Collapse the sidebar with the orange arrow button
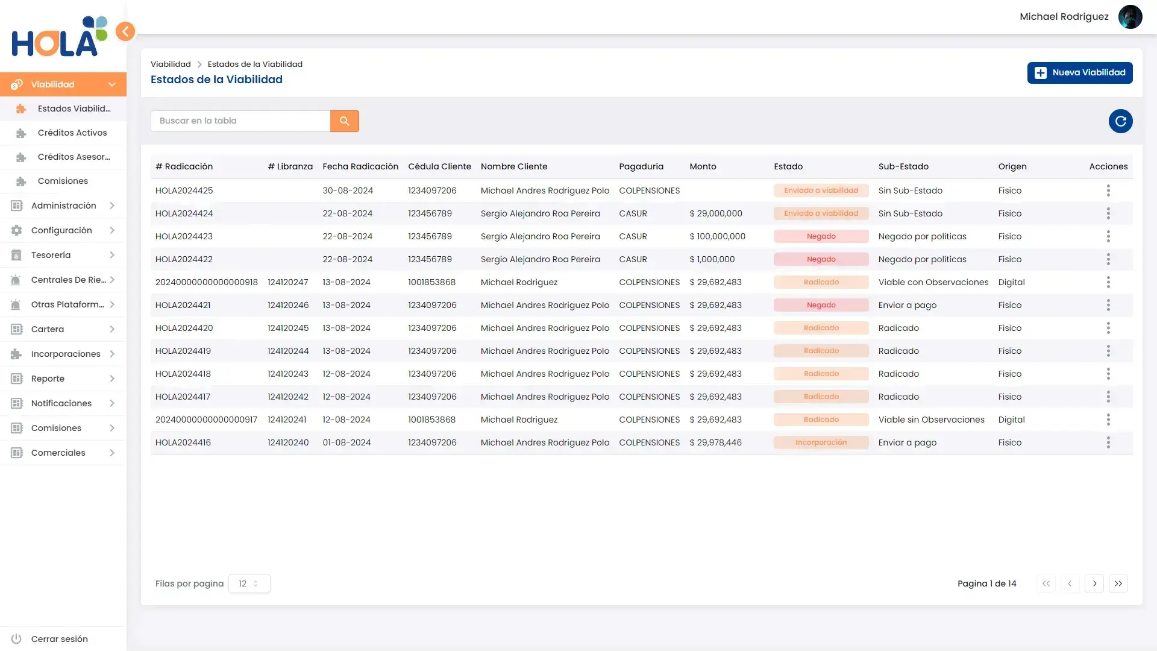Viewport: 1157px width, 651px height. click(125, 31)
